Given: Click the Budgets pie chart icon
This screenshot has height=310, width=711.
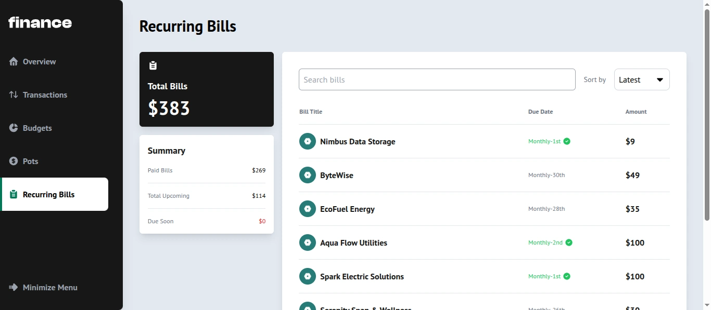Looking at the screenshot, I should pyautogui.click(x=14, y=128).
